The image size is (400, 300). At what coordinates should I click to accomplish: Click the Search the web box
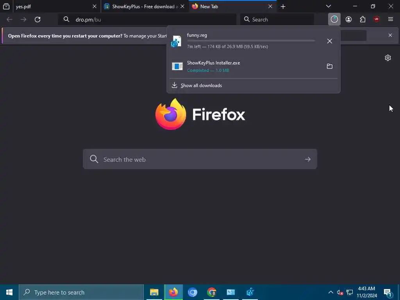point(200,159)
